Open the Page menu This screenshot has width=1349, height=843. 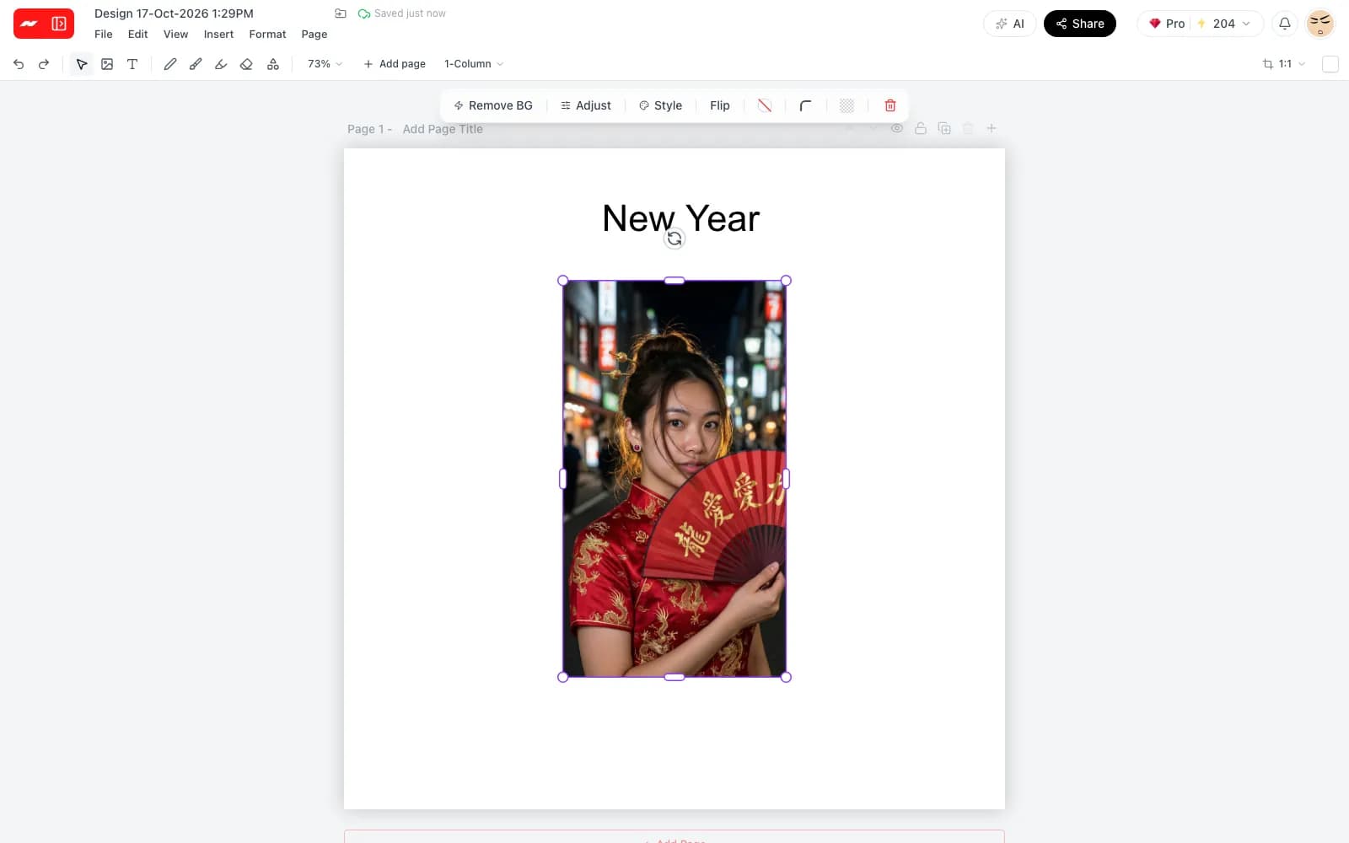(x=314, y=35)
